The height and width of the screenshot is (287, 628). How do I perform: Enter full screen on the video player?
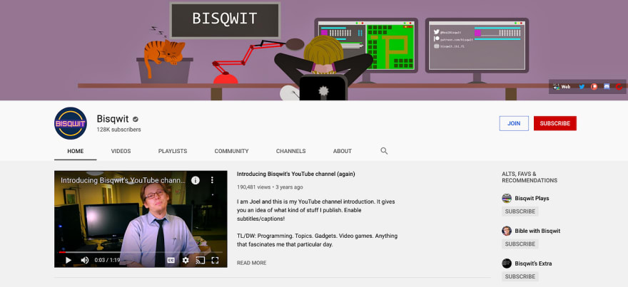[x=215, y=260]
